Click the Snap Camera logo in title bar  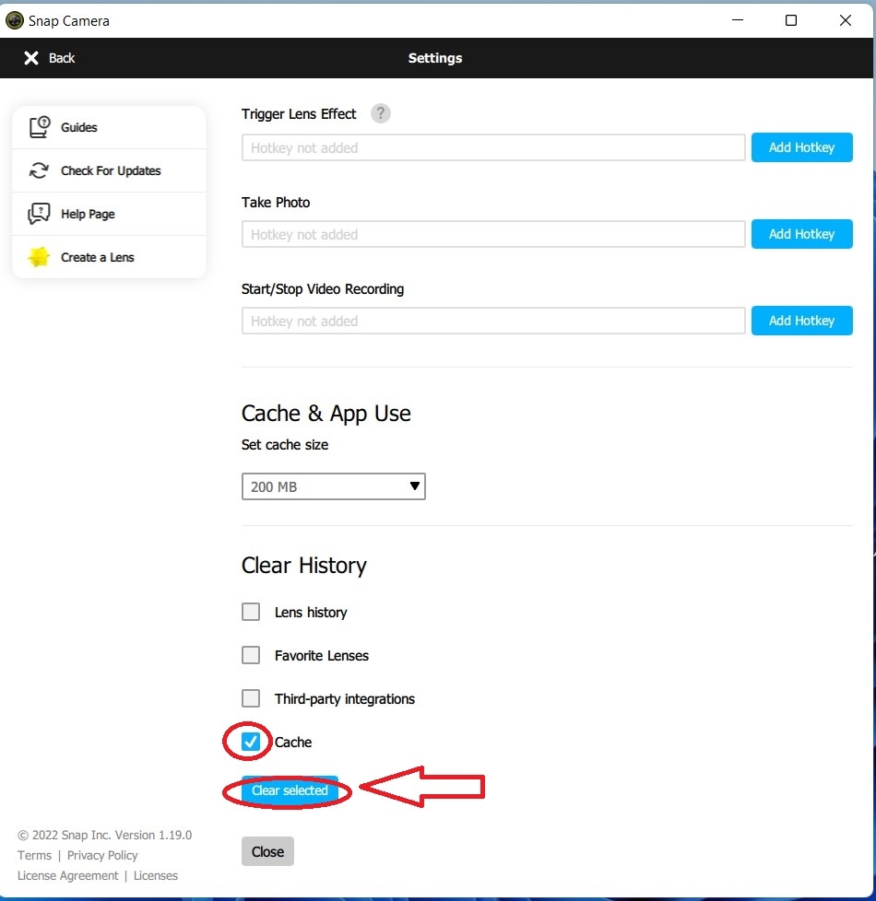tap(15, 20)
